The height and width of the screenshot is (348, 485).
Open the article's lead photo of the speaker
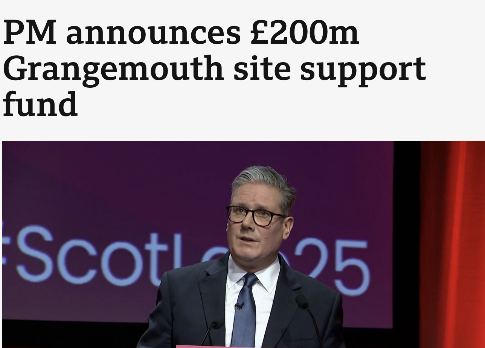pyautogui.click(x=243, y=244)
